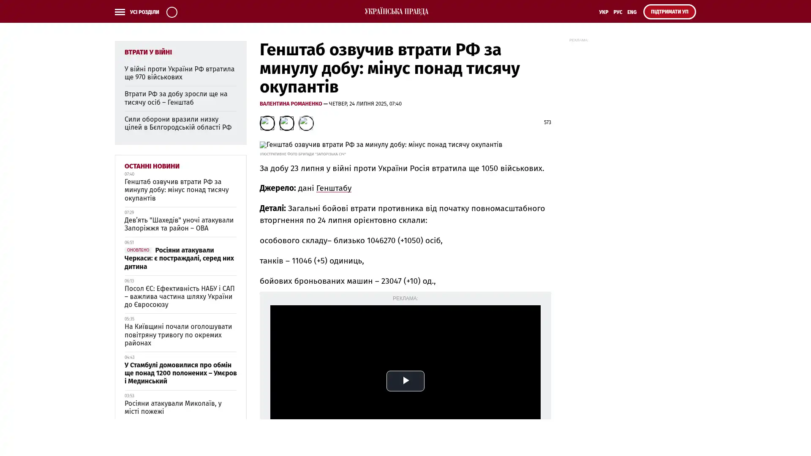This screenshot has width=811, height=456.
Task: Open the hamburger menu icon
Action: coord(120,12)
